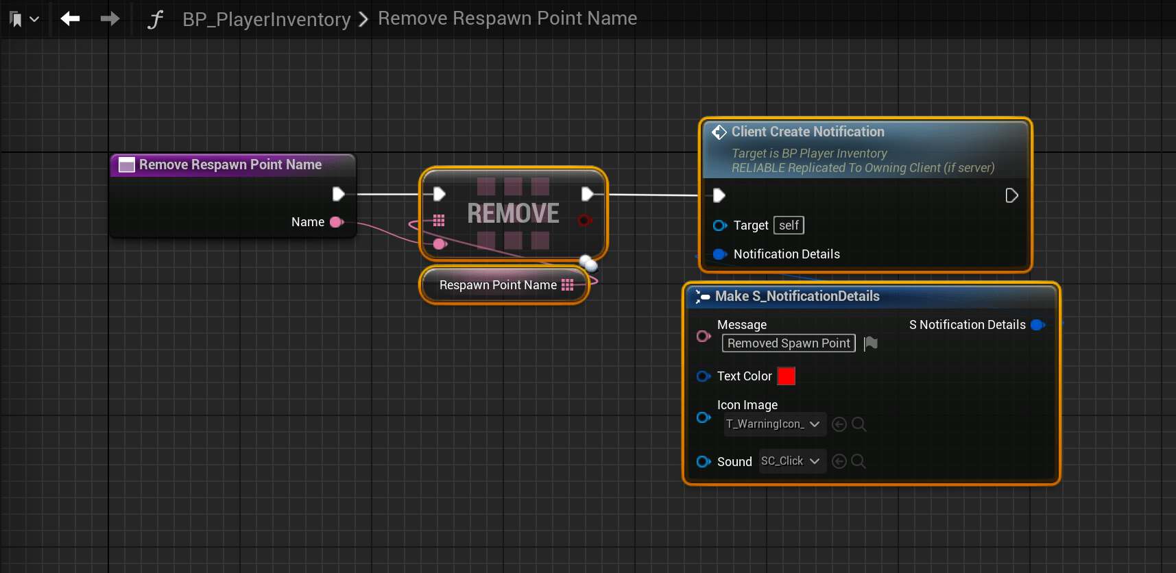Viewport: 1176px width, 573px height.
Task: Click the Target self input pin
Action: point(719,225)
